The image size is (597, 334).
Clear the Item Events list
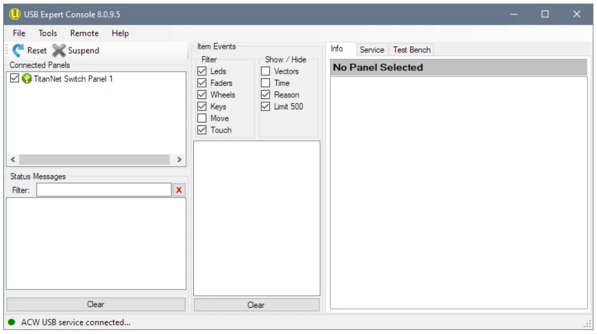coord(257,305)
